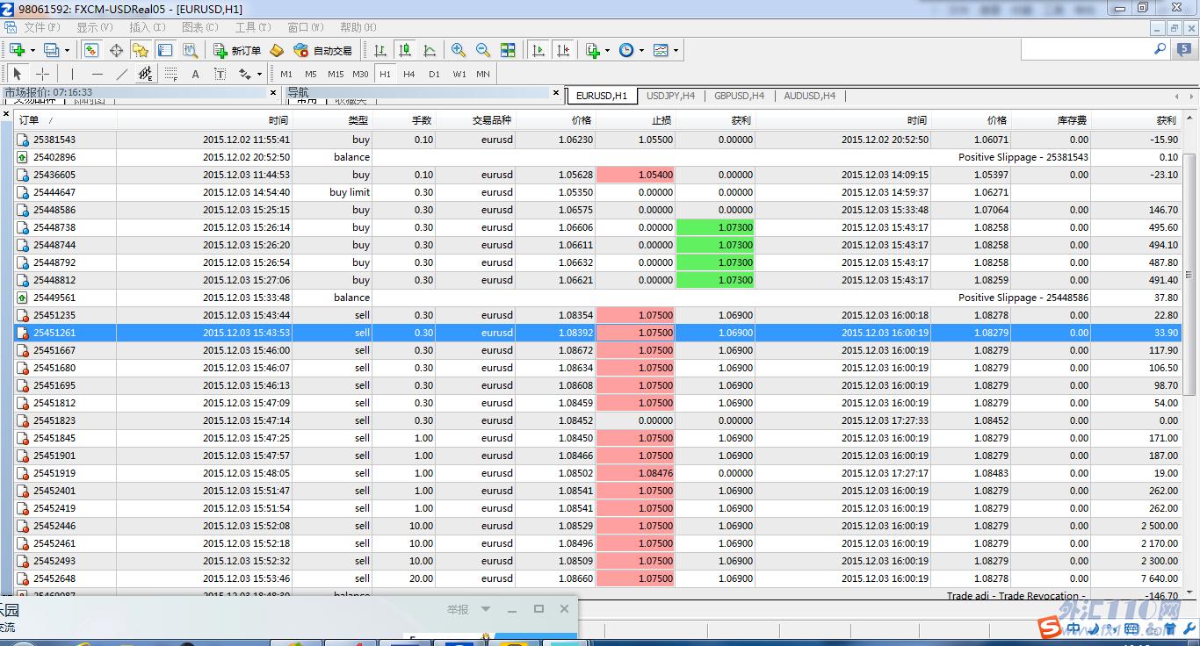Zoom in on the chart
The image size is (1200, 646).
tap(459, 50)
